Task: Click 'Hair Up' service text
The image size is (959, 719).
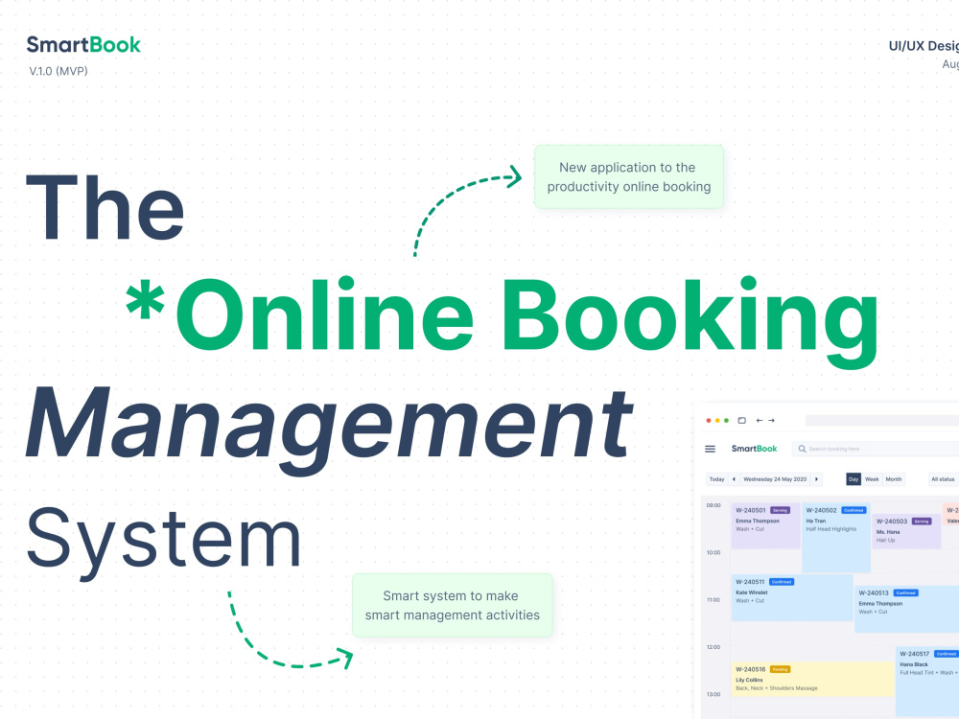Action: [x=885, y=541]
